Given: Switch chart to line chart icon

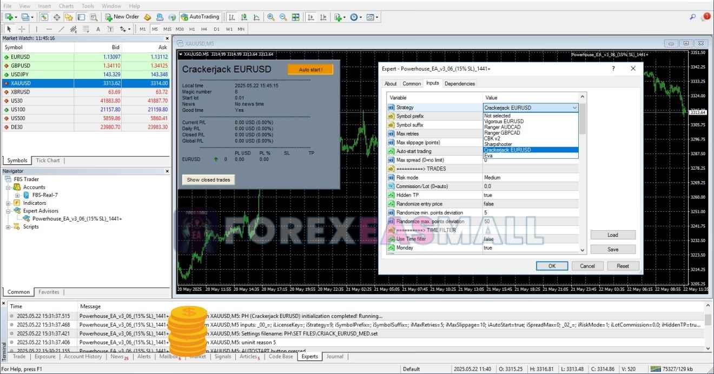Looking at the screenshot, I should [256, 17].
